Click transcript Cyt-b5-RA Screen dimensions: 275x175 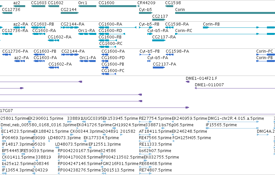pyautogui.click(x=150, y=34)
